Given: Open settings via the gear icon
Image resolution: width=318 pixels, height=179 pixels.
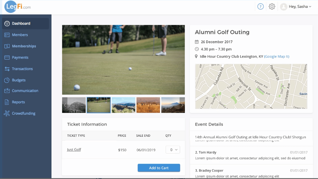Looking at the screenshot, I should click(x=272, y=7).
